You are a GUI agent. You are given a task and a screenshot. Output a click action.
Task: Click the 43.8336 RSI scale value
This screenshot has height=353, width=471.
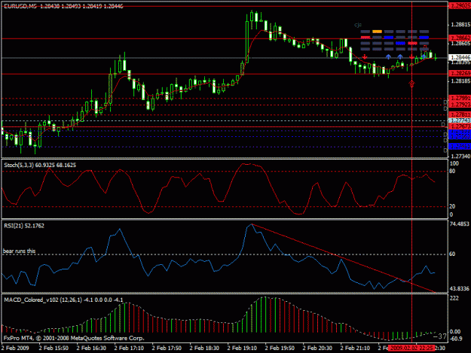pos(460,288)
